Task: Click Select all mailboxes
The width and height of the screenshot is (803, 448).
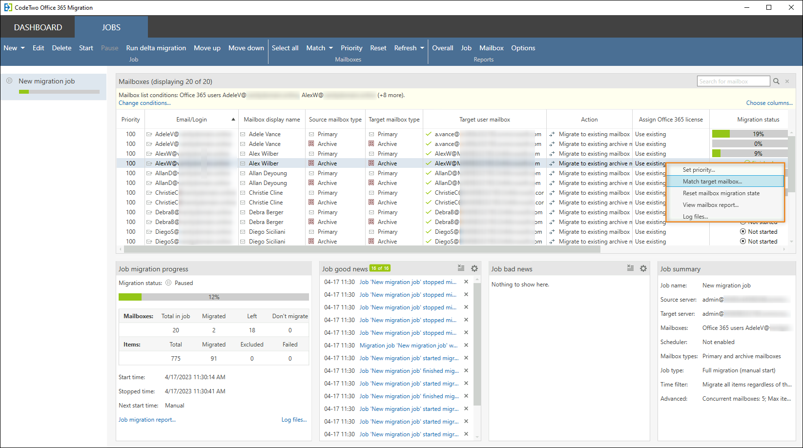Action: click(285, 48)
